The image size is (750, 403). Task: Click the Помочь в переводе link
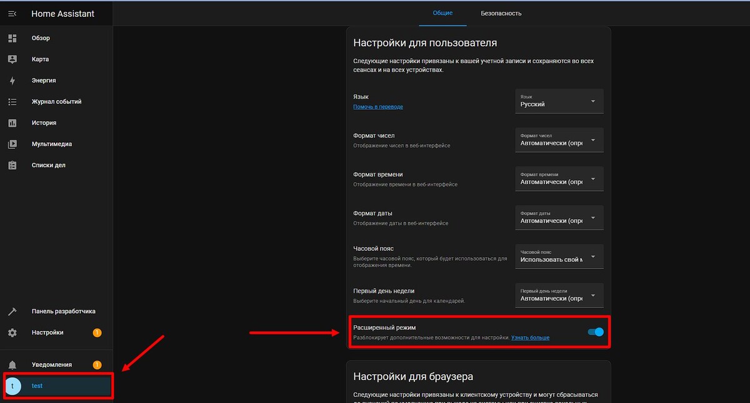[378, 107]
